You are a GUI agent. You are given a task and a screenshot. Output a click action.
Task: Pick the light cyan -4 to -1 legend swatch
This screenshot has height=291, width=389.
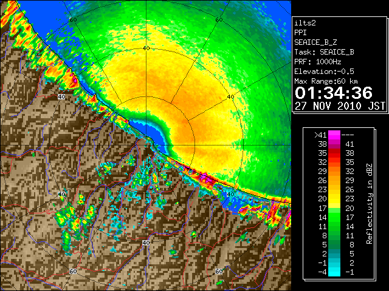pos(334,272)
